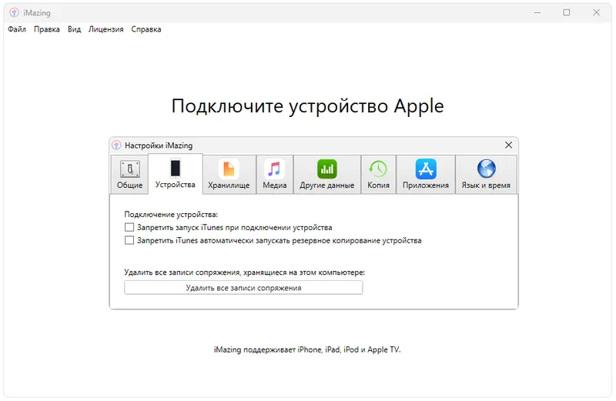
Task: Close the main iMazing window
Action: [x=596, y=12]
